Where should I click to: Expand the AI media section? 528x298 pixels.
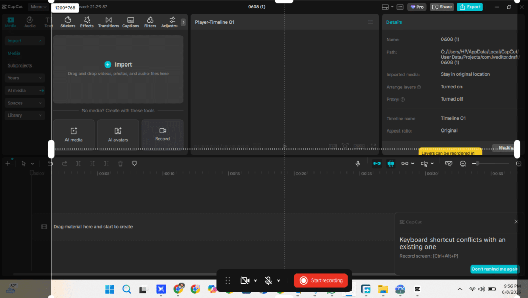point(25,91)
